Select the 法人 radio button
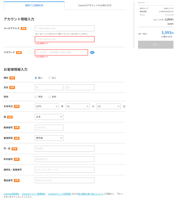The height and width of the screenshot is (205, 189). click(50, 78)
